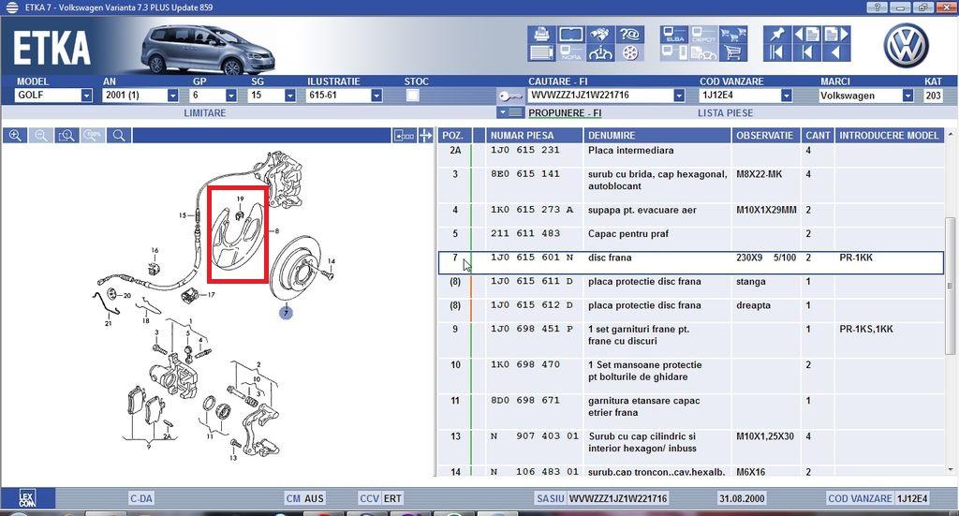Select part number 1K0 698 470

click(x=525, y=365)
